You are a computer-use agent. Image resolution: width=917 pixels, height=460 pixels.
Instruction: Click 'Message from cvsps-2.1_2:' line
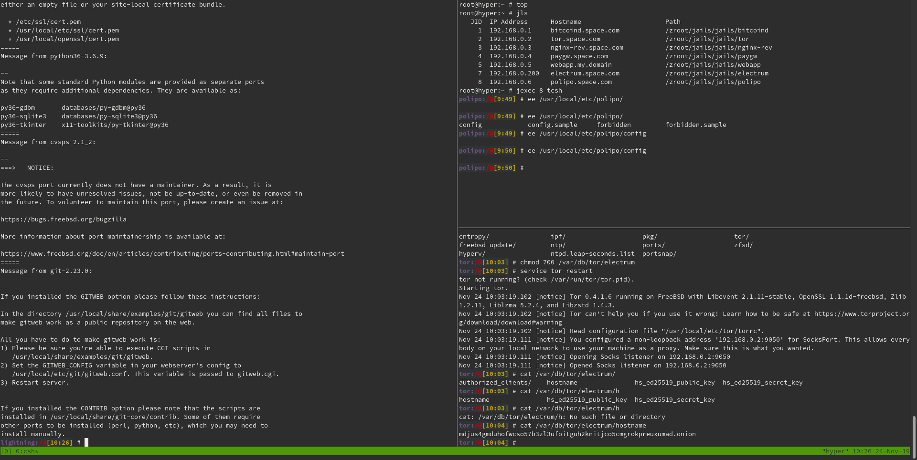(x=48, y=142)
